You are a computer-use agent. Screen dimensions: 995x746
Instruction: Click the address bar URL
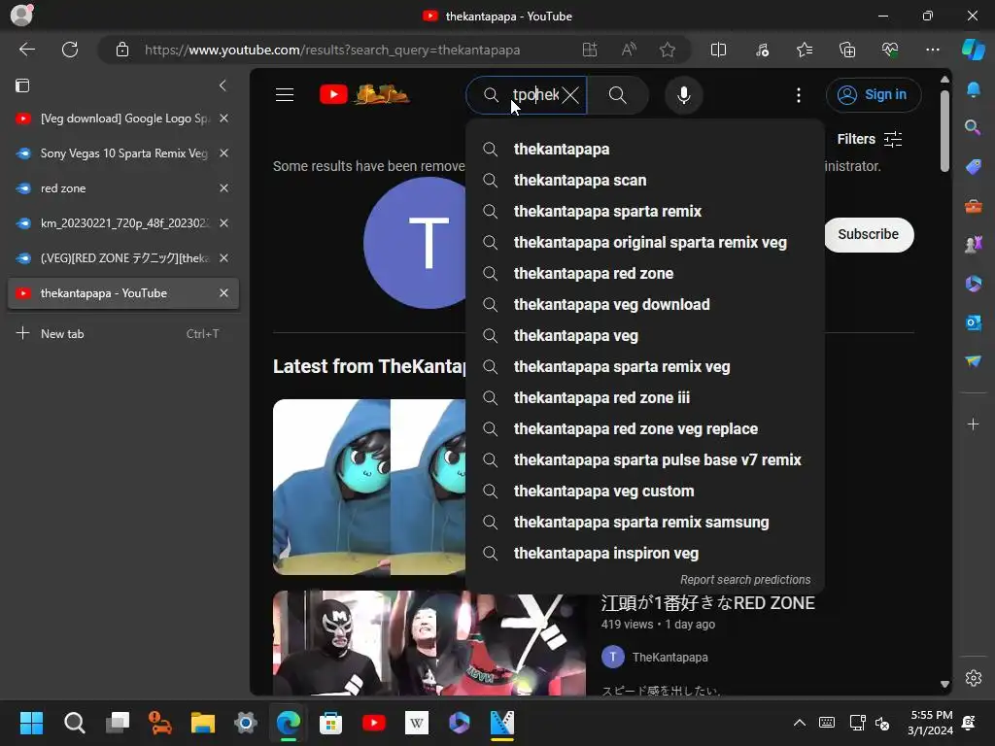332,50
